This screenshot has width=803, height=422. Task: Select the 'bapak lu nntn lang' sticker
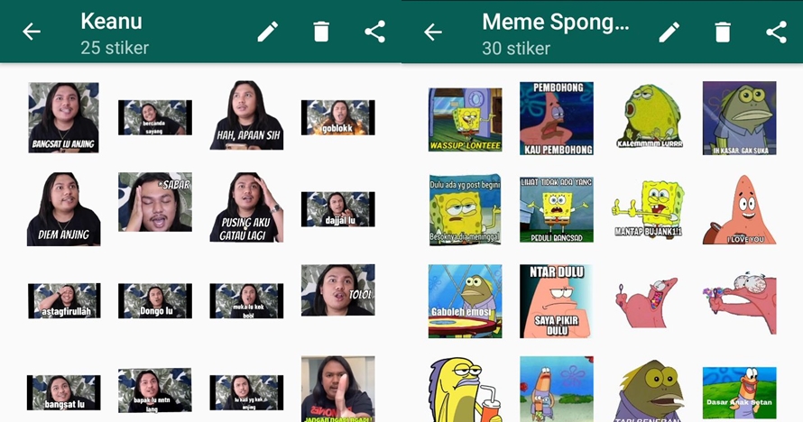coord(155,390)
